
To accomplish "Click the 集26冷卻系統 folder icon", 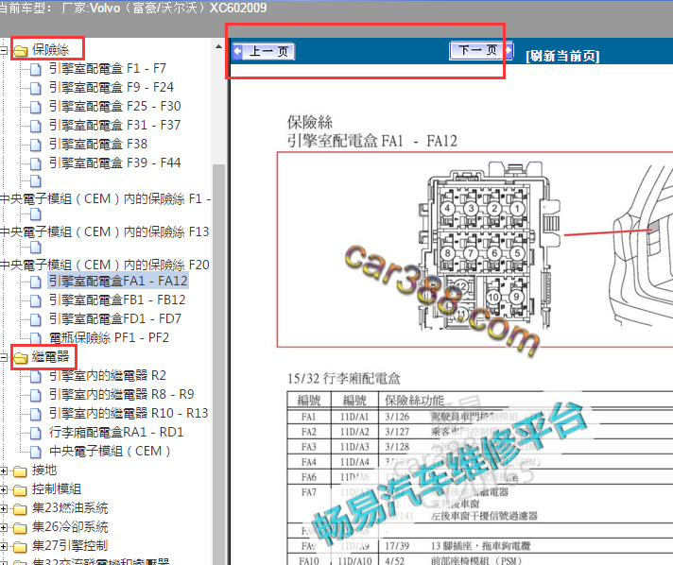I will 20,527.
